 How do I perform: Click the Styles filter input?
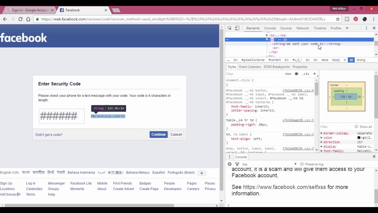point(254,74)
